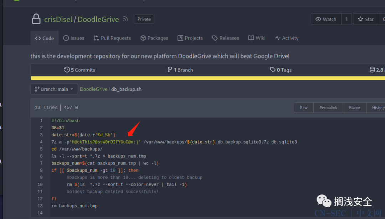385x219 pixels.
Task: Click the Private label badge
Action: tap(144, 19)
